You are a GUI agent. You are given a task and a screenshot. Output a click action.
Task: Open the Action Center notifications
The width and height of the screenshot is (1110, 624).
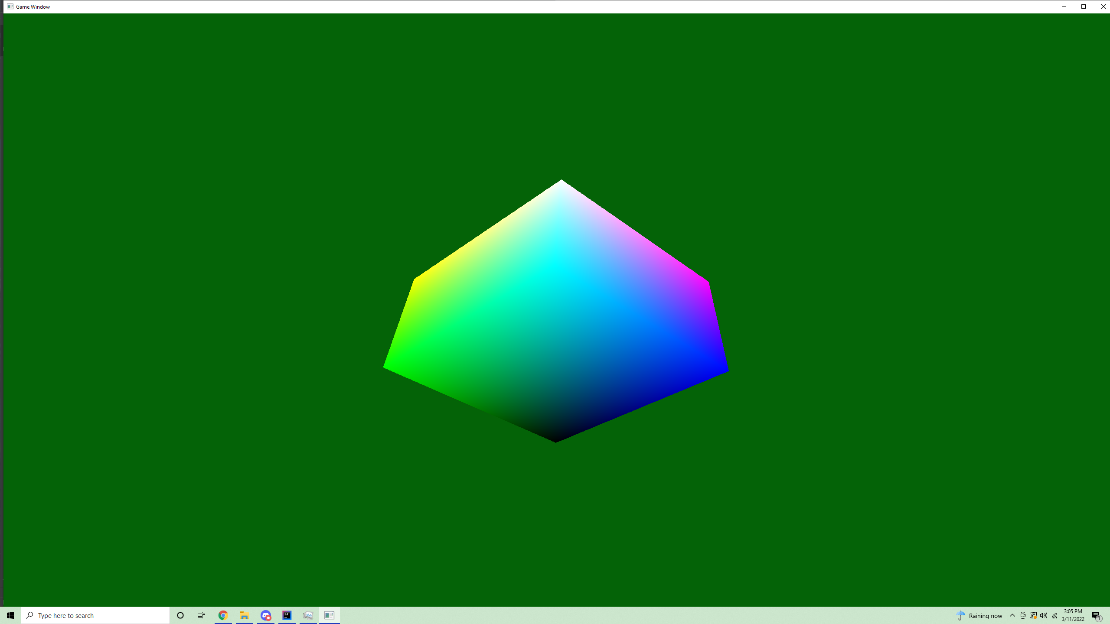(x=1097, y=615)
